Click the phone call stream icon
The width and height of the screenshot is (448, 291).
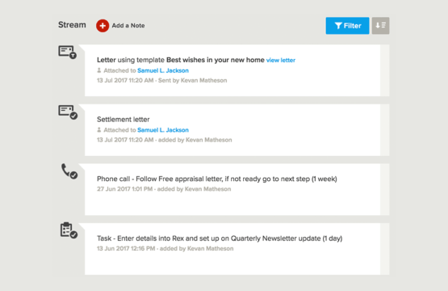click(69, 171)
